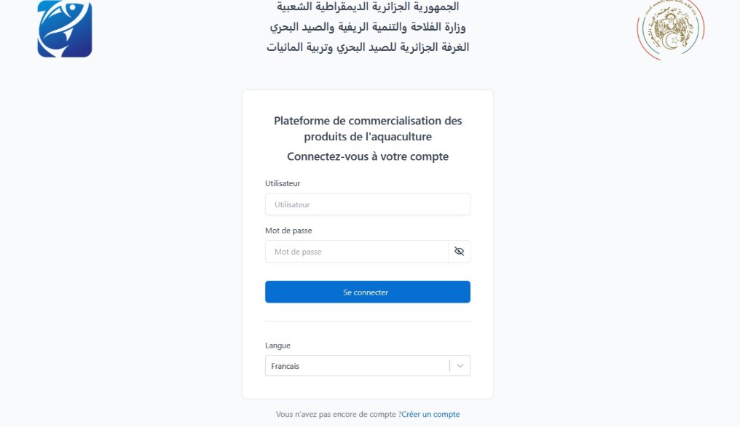
Task: Click into the Mot de passe field
Action: click(x=356, y=252)
